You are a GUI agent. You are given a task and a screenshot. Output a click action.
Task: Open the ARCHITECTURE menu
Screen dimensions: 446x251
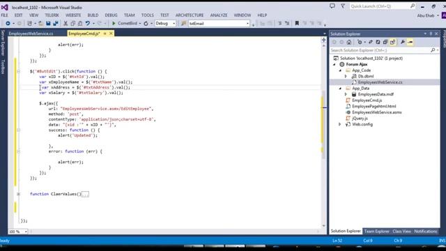pyautogui.click(x=190, y=15)
